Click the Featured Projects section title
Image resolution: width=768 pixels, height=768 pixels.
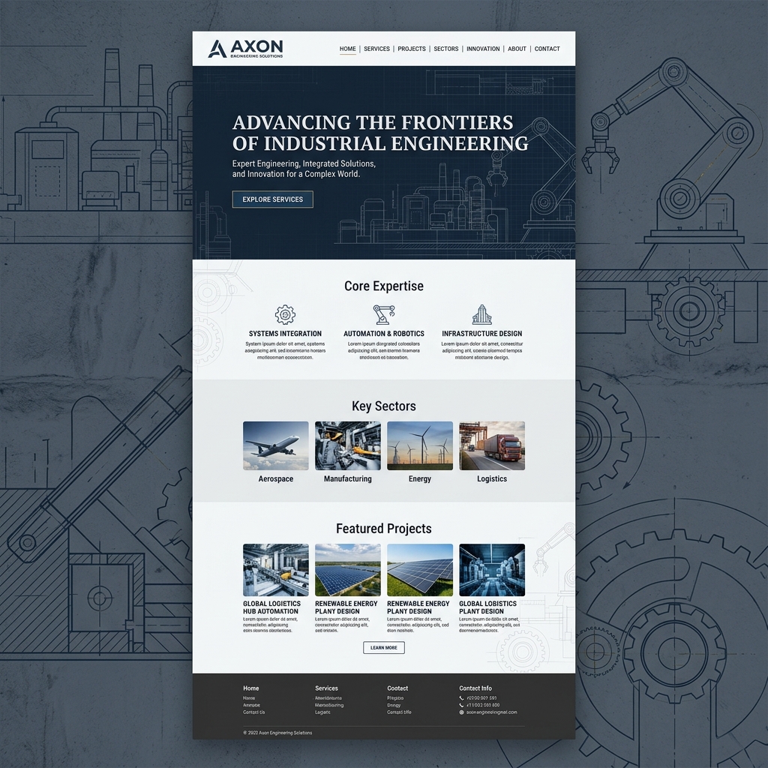coord(384,529)
